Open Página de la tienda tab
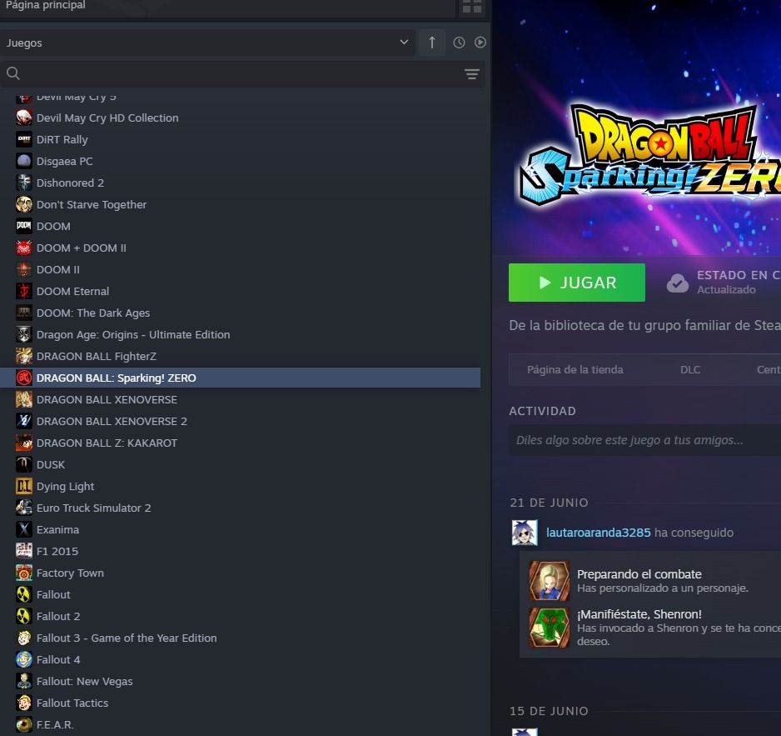Image resolution: width=781 pixels, height=736 pixels. pyautogui.click(x=575, y=369)
